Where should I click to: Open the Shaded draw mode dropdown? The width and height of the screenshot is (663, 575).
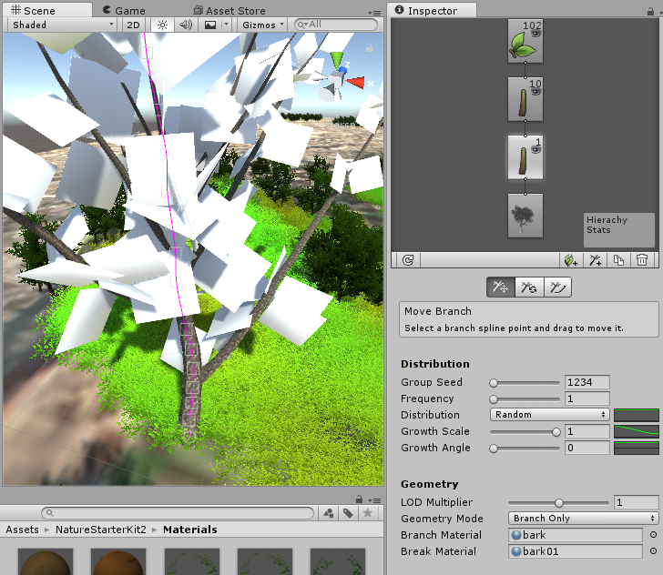click(x=61, y=25)
